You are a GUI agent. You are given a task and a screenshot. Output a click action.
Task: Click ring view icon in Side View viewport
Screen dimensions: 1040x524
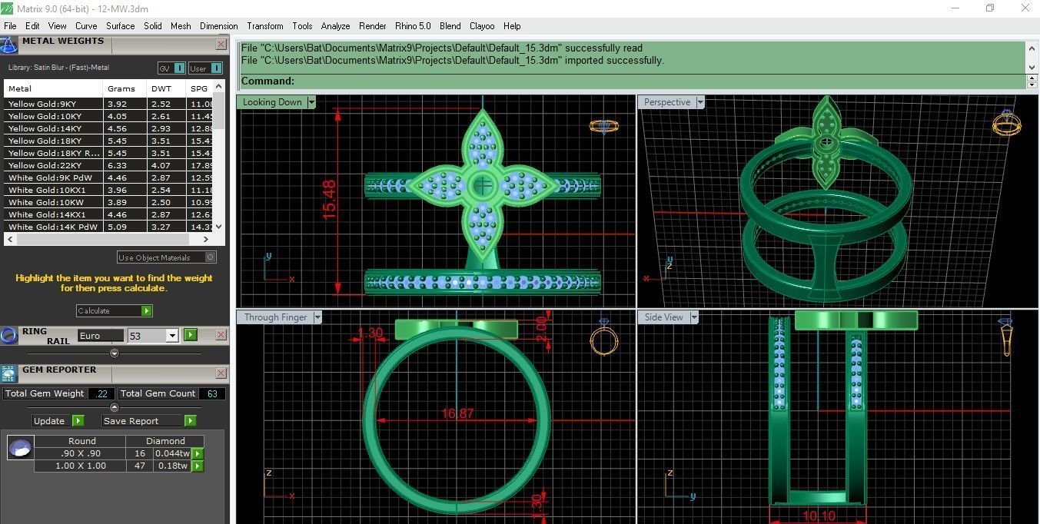click(x=1006, y=337)
